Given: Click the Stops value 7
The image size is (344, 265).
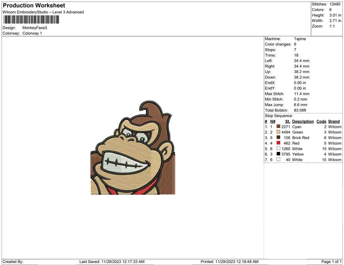Looking at the screenshot, I should [295, 50].
